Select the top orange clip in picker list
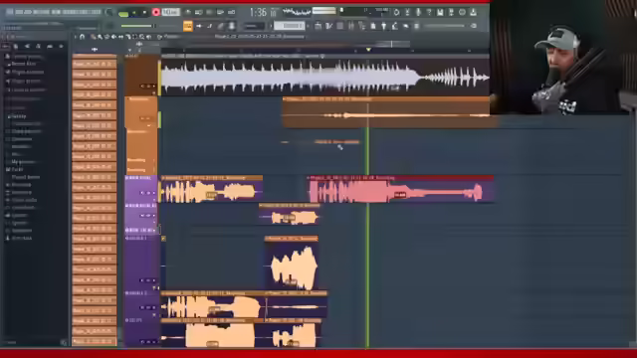 tap(95, 64)
